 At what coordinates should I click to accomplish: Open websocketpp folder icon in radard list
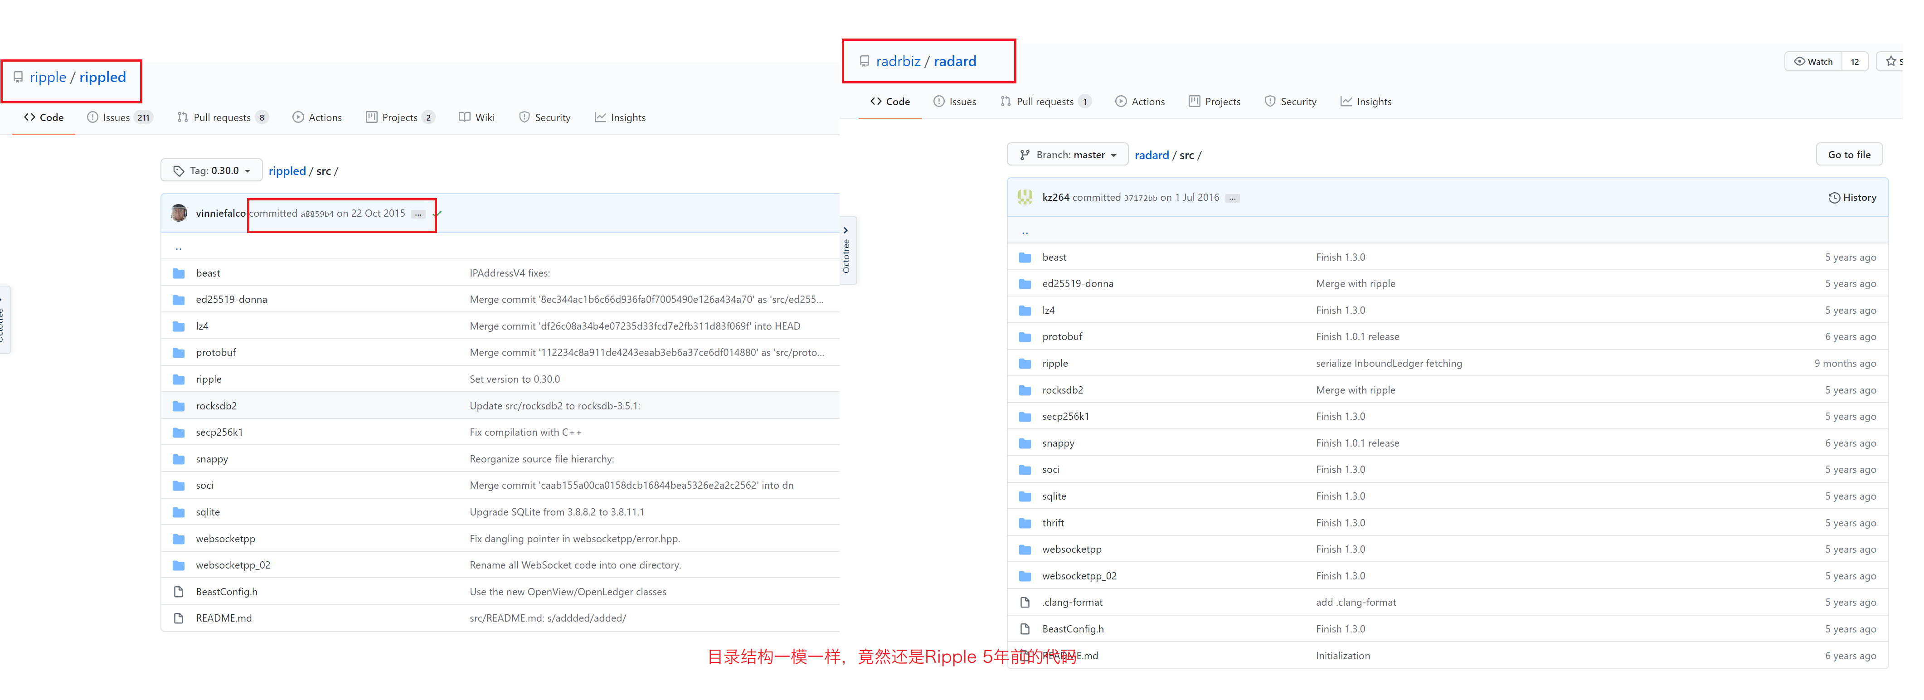tap(1025, 549)
